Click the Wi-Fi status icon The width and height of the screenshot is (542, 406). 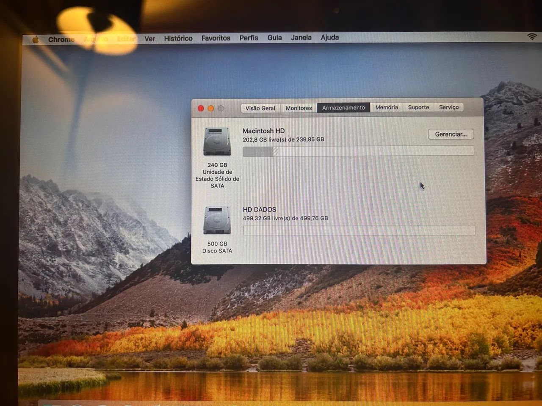click(x=532, y=37)
